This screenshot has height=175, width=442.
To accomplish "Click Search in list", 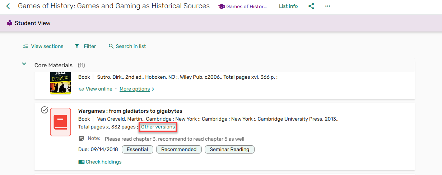I will (131, 46).
